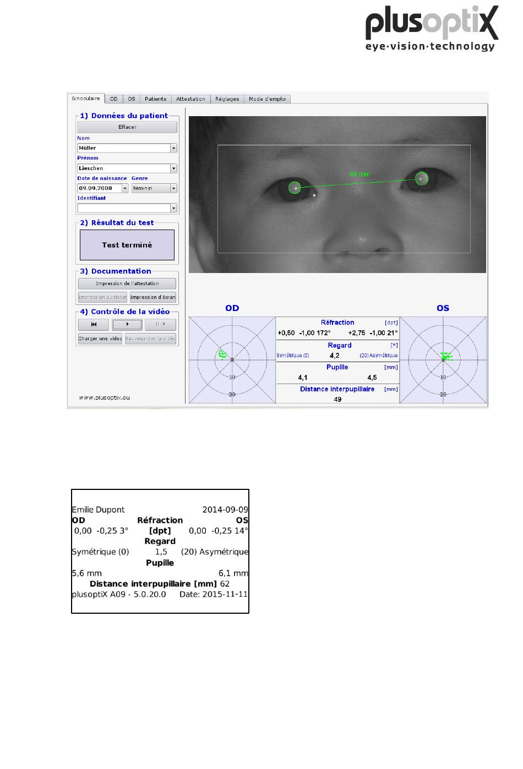
Task: Click the right-eye pupil circle in camera image
Action: pos(295,188)
